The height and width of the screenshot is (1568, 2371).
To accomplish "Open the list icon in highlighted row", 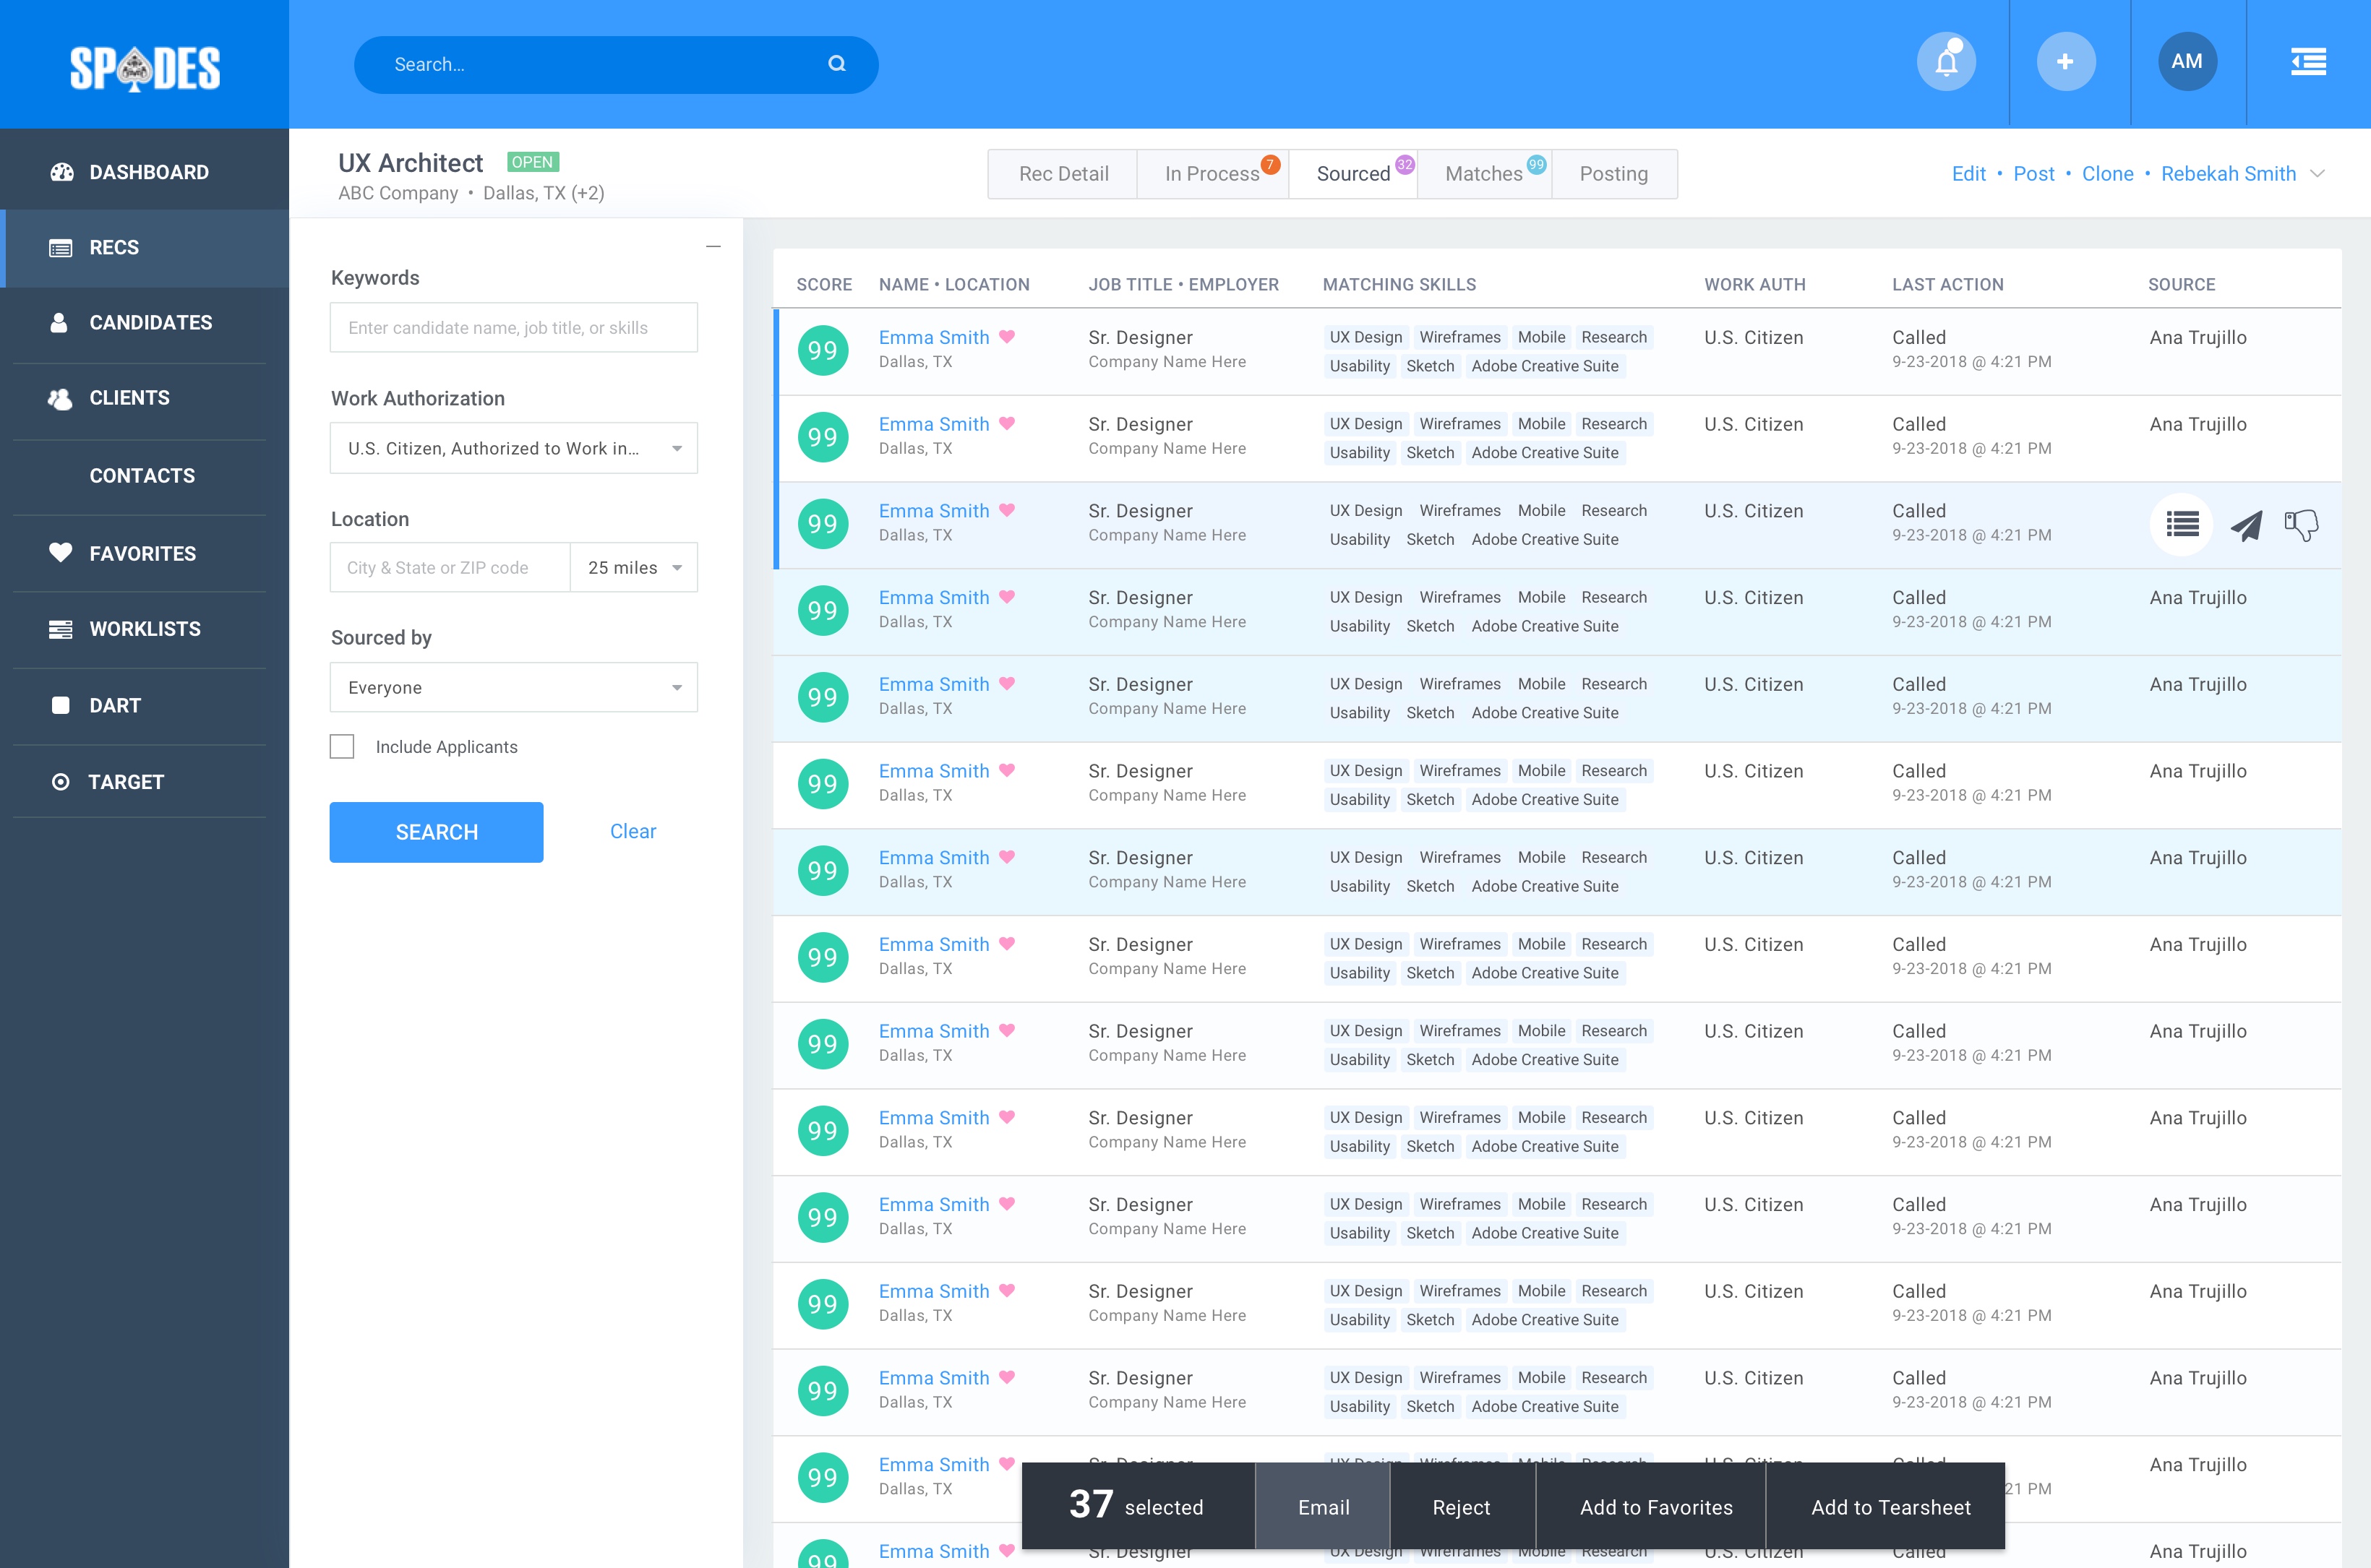I will coord(2182,524).
